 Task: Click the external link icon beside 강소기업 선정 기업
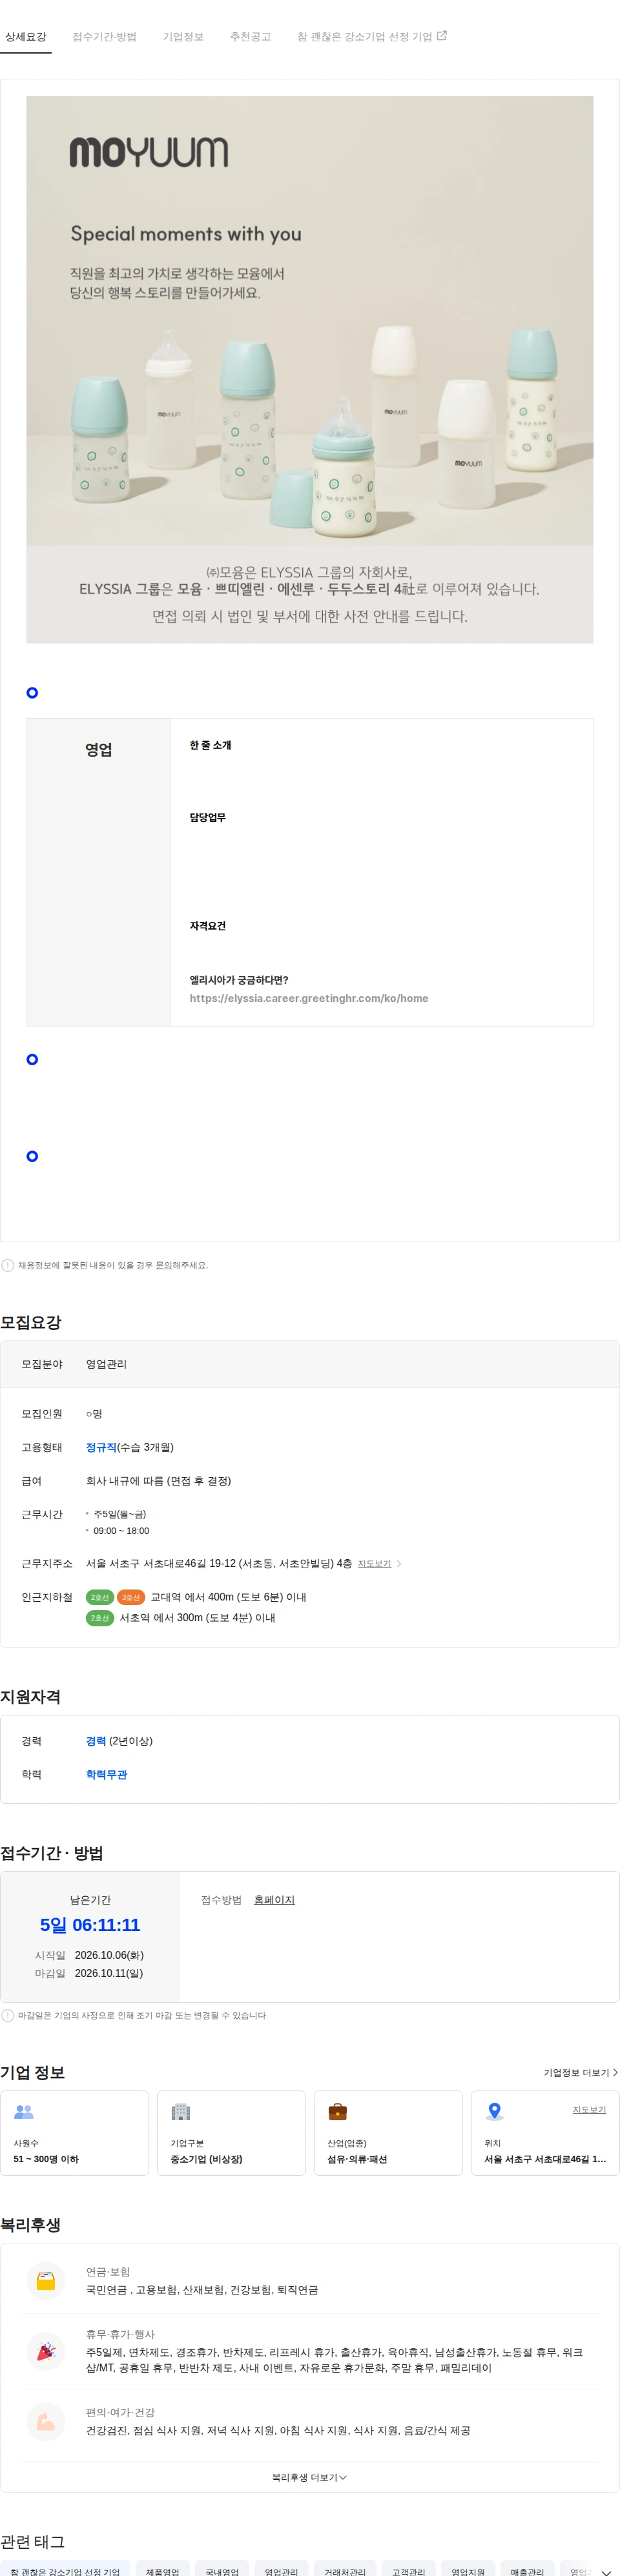tap(442, 36)
